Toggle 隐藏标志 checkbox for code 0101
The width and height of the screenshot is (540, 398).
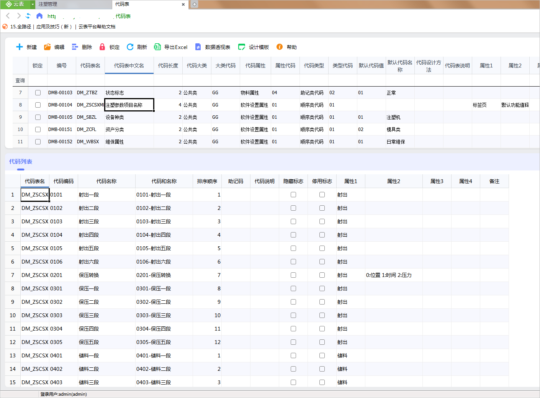(x=293, y=195)
